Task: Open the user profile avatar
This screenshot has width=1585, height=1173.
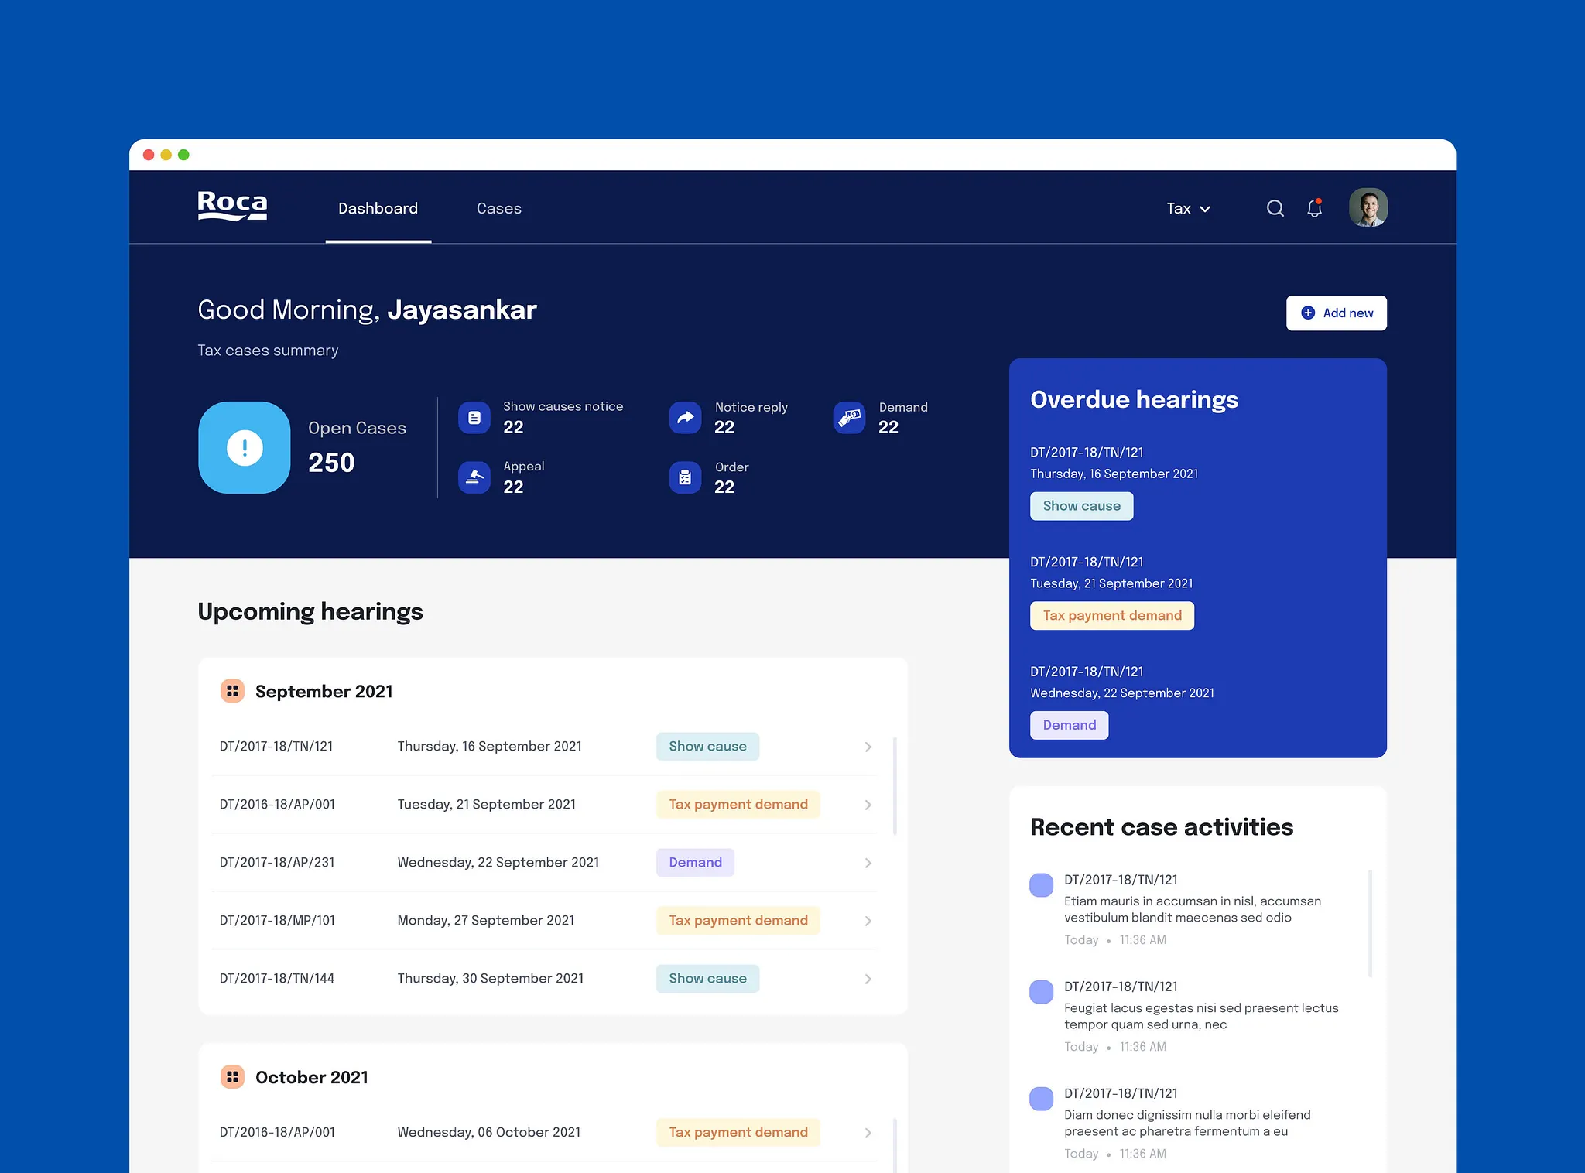Action: click(1368, 207)
